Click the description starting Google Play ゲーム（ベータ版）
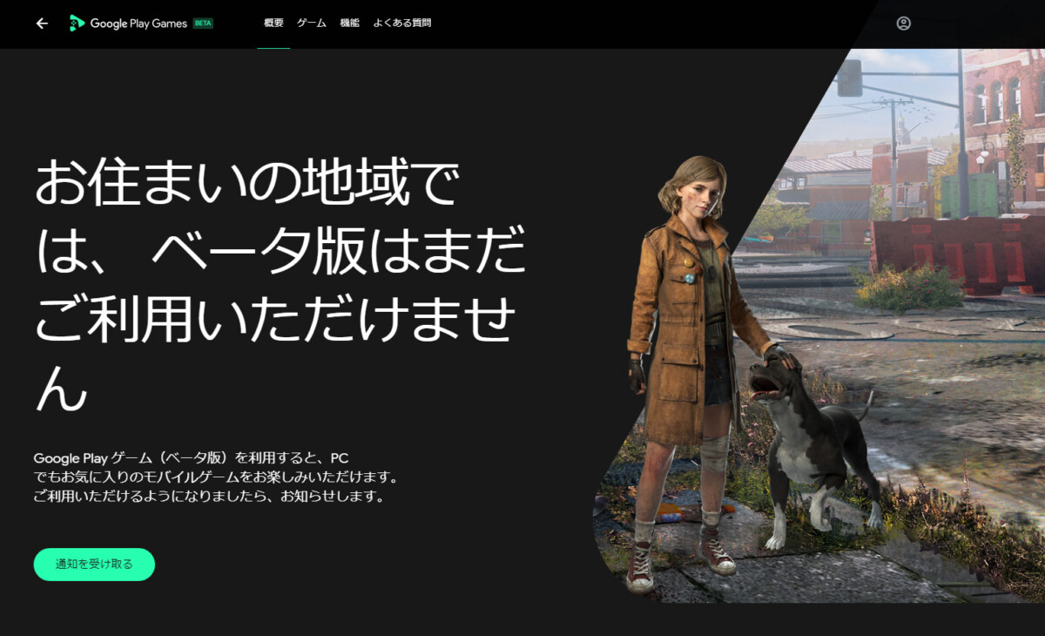The image size is (1045, 636). 216,477
